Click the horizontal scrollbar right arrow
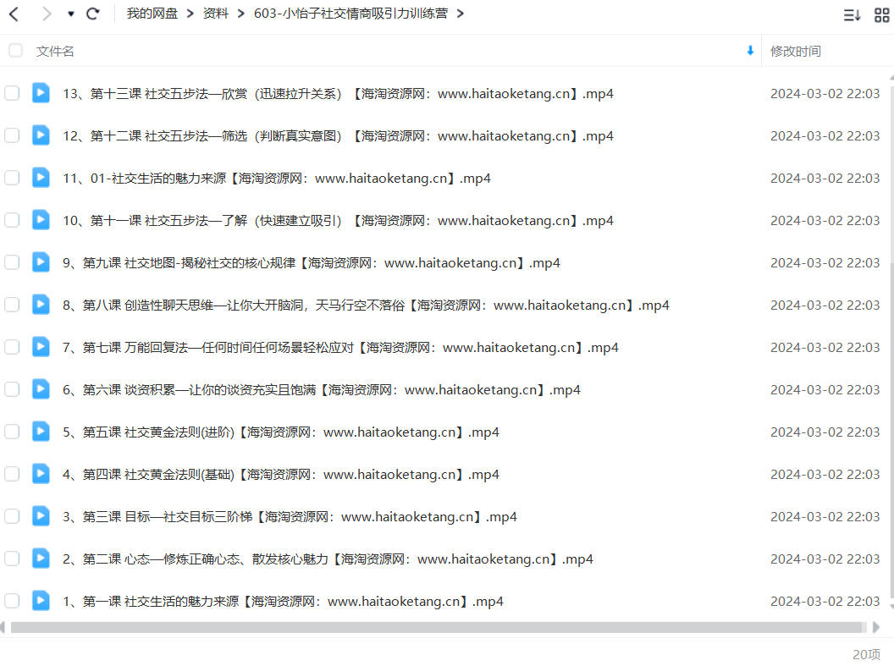Image resolution: width=894 pixels, height=666 pixels. [x=876, y=627]
